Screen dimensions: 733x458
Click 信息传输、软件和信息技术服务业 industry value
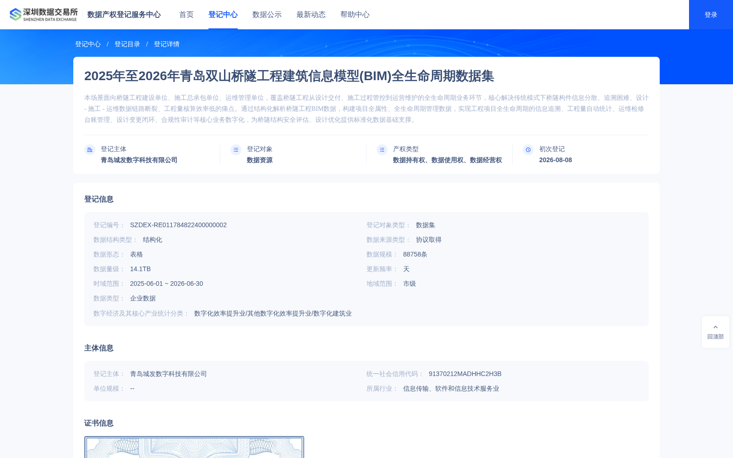tap(451, 388)
